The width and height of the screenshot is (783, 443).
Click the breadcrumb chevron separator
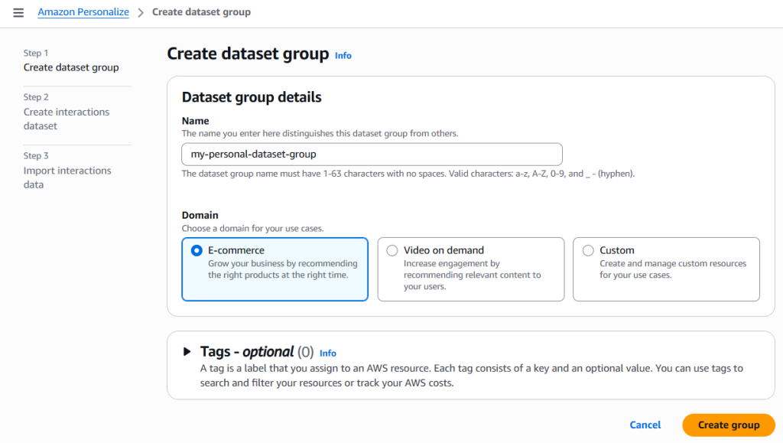point(141,12)
